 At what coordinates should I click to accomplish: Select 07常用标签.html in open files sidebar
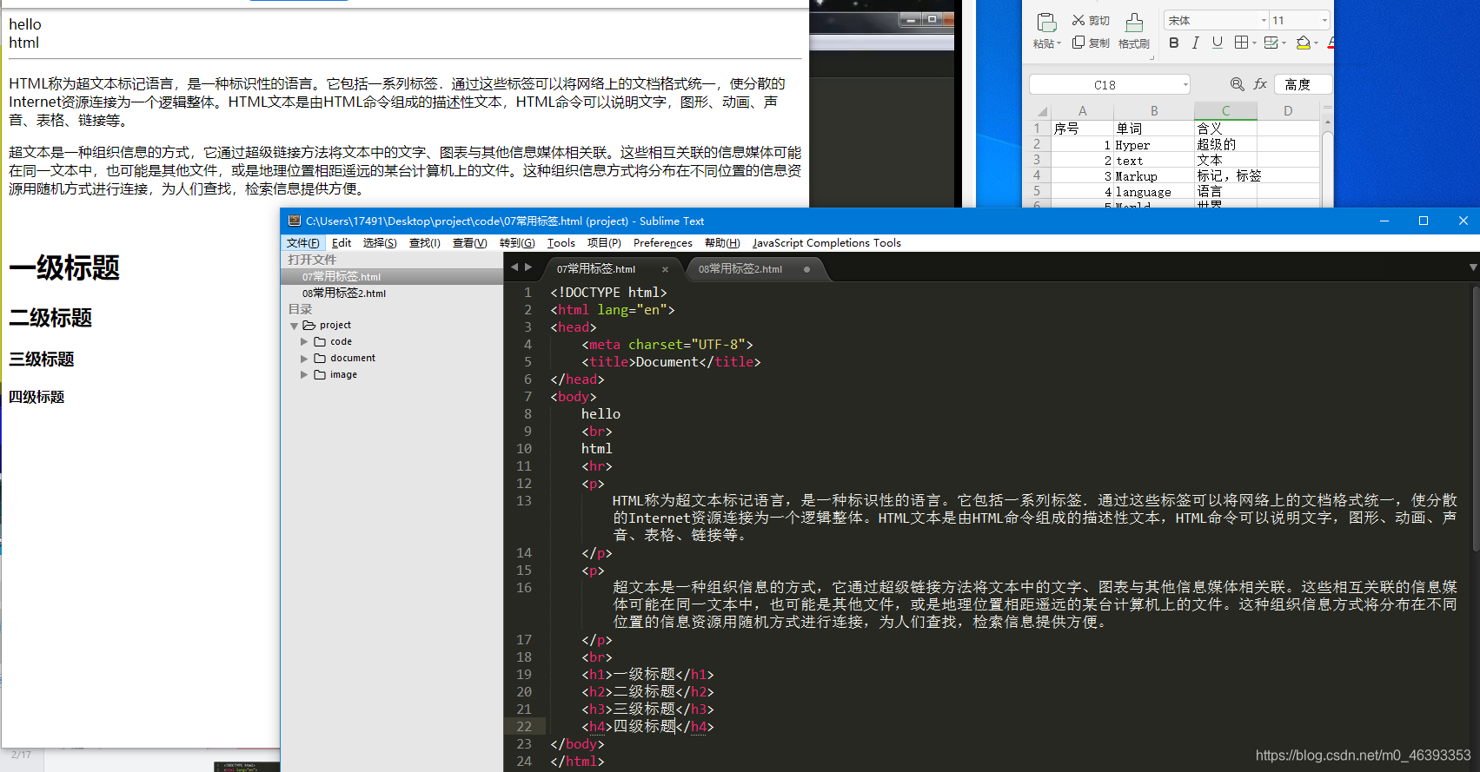pyautogui.click(x=392, y=277)
